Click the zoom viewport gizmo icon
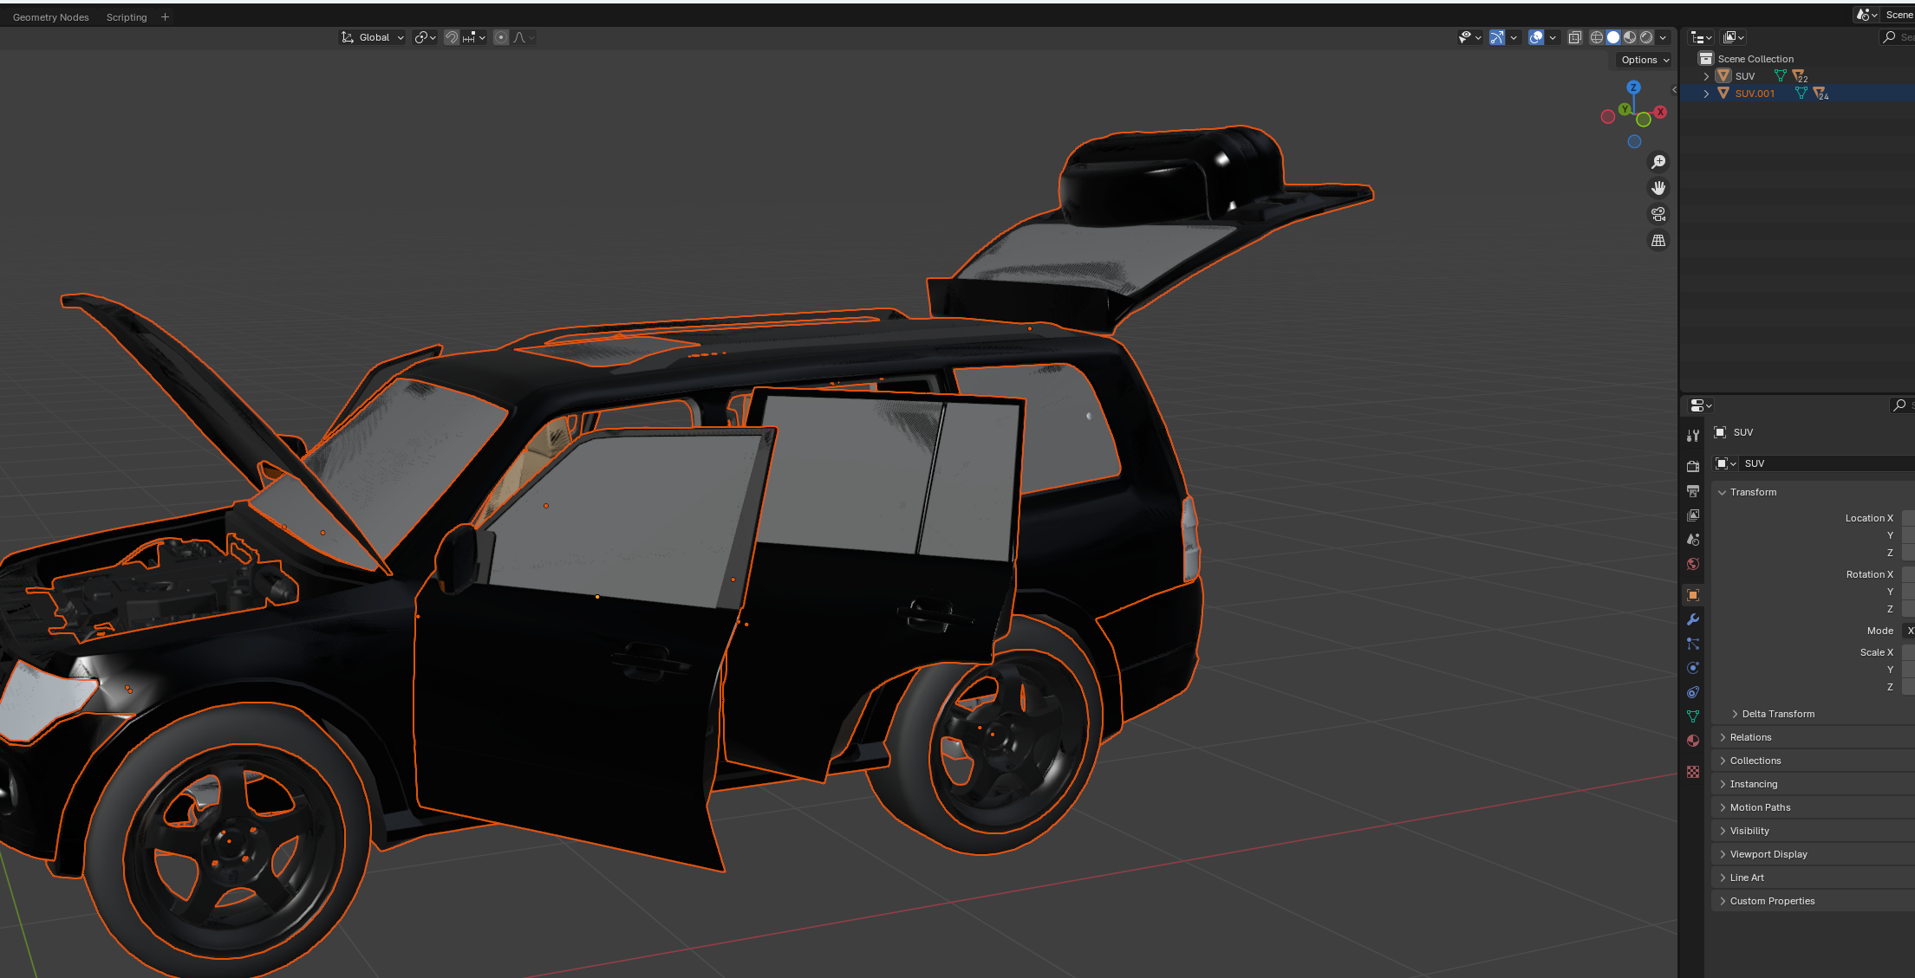The height and width of the screenshot is (978, 1915). 1658,162
